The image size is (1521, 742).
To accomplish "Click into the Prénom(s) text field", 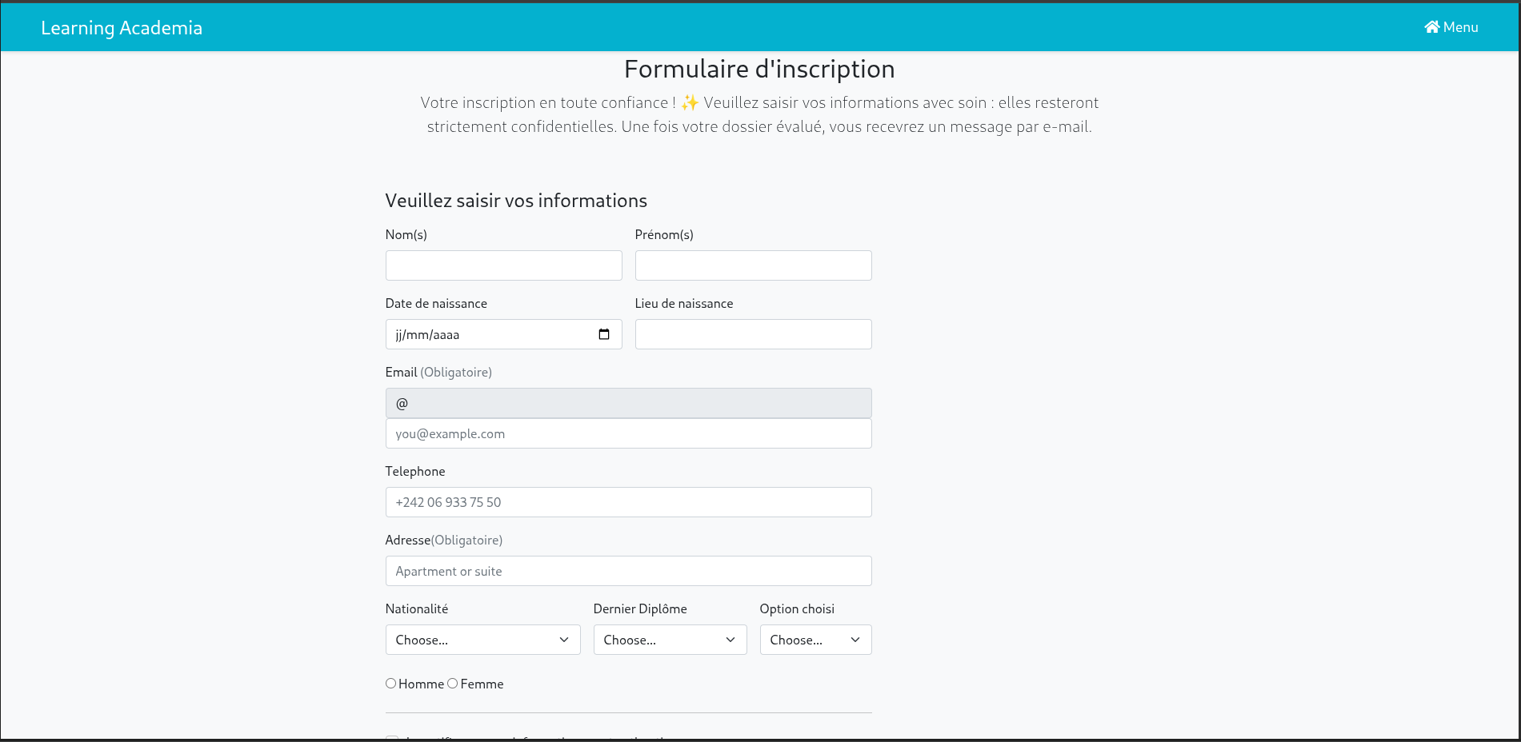I will click(753, 265).
